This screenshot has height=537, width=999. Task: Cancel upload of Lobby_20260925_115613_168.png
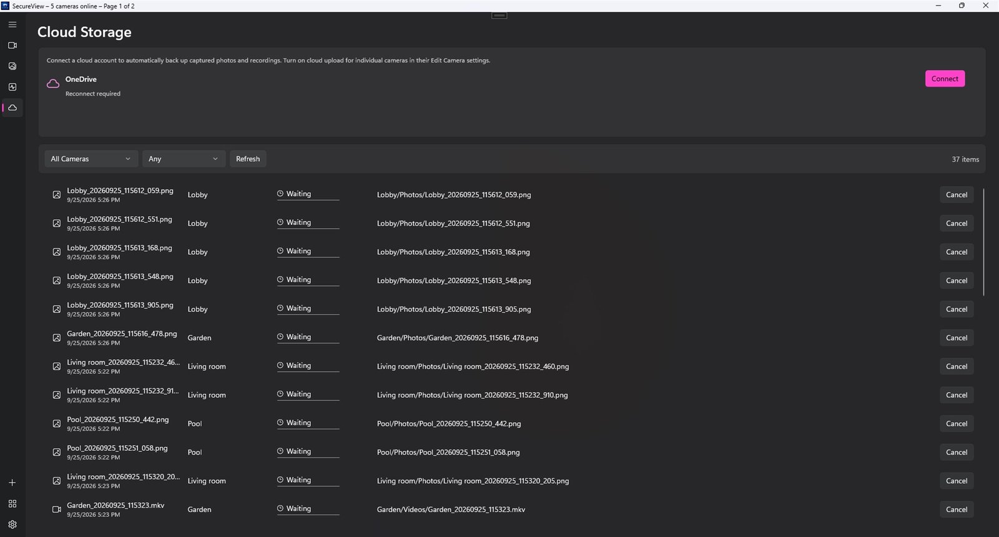pyautogui.click(x=957, y=252)
